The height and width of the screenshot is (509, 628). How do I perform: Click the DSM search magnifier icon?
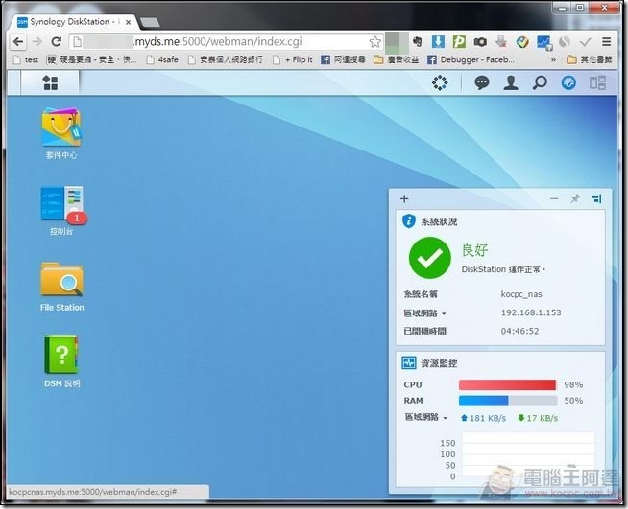540,83
